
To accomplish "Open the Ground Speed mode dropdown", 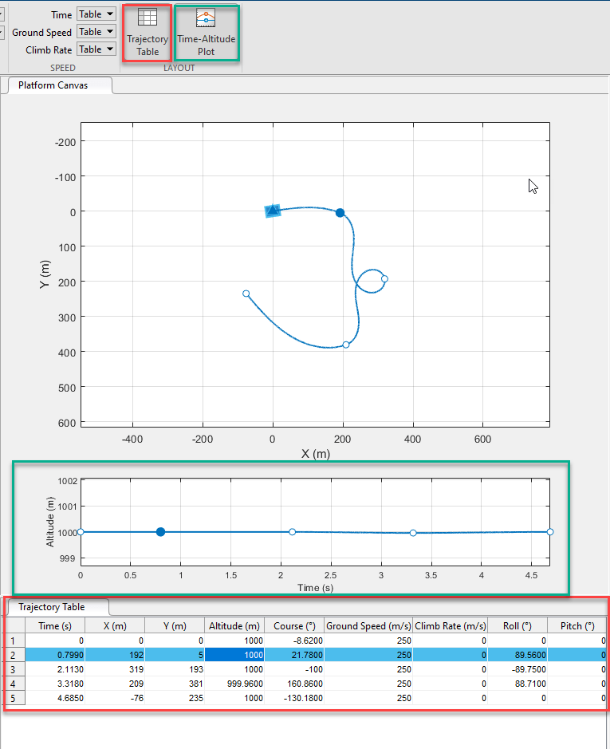I will pyautogui.click(x=96, y=32).
